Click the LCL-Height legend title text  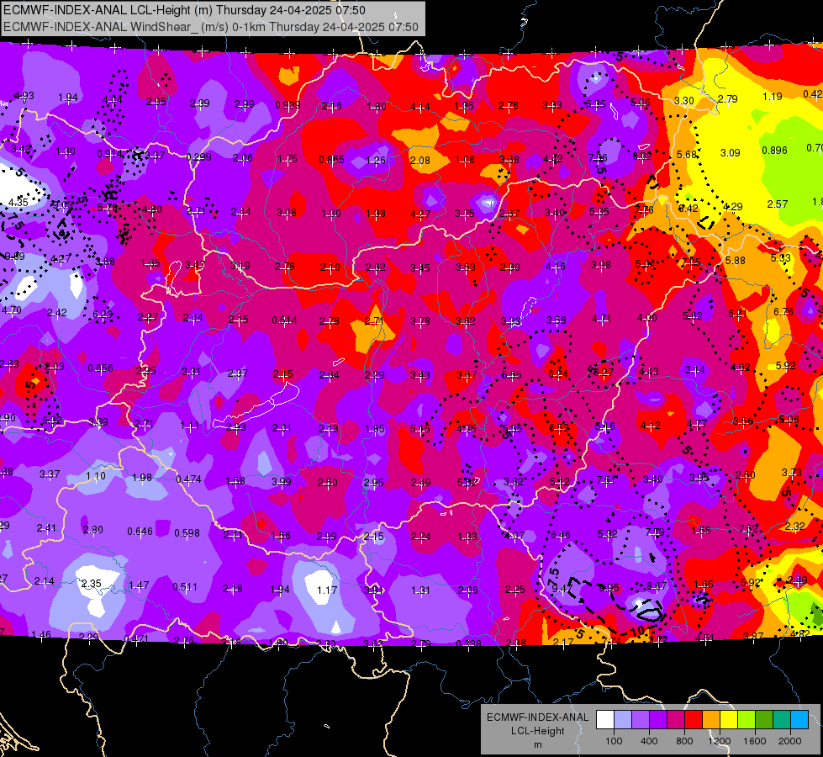click(538, 731)
